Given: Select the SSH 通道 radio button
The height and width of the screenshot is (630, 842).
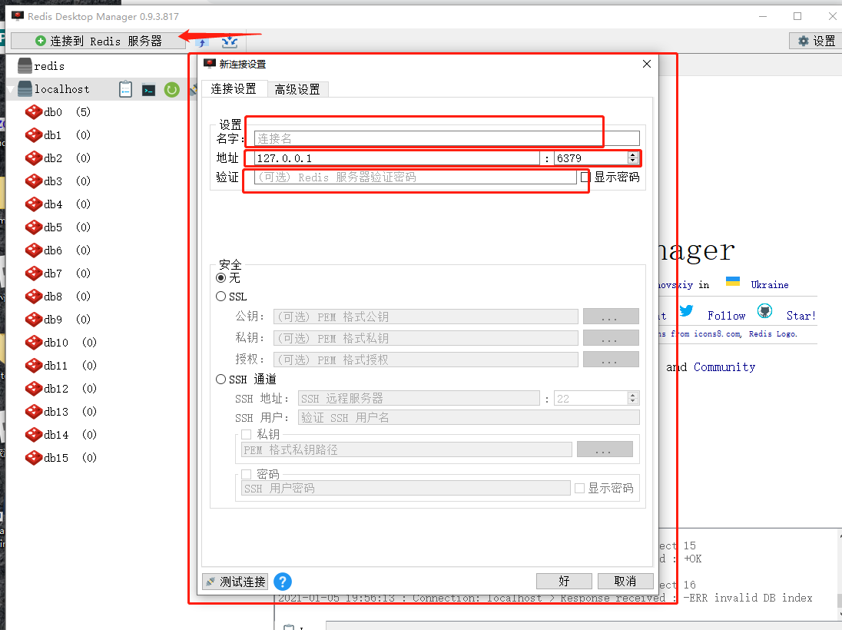Looking at the screenshot, I should coord(220,380).
